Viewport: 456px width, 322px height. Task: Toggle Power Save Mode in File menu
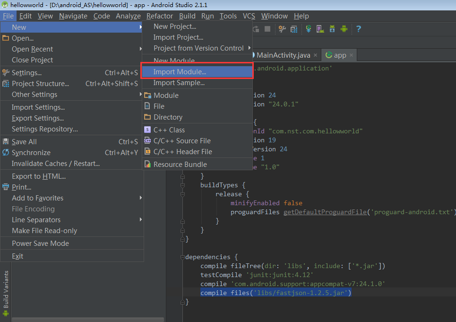click(x=40, y=244)
